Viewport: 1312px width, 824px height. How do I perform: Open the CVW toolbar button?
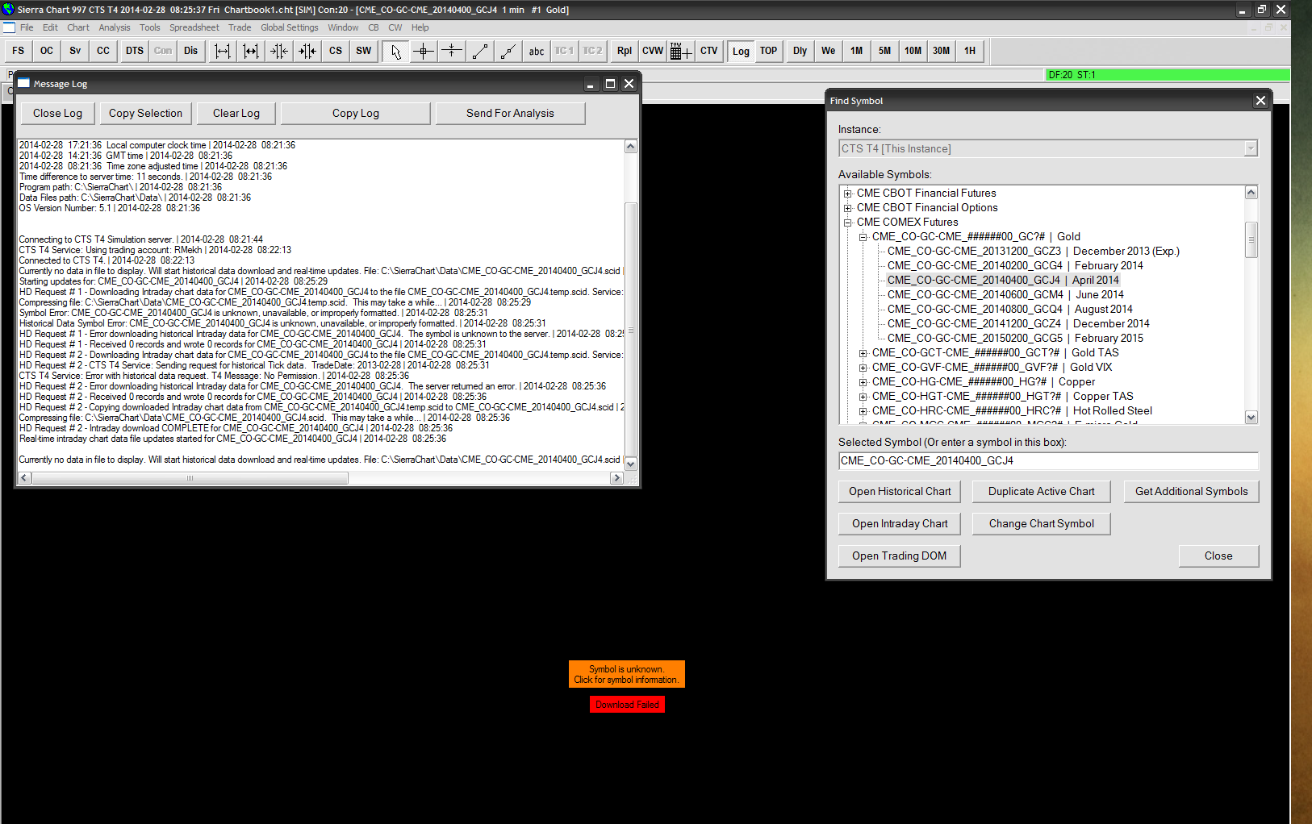pyautogui.click(x=653, y=51)
